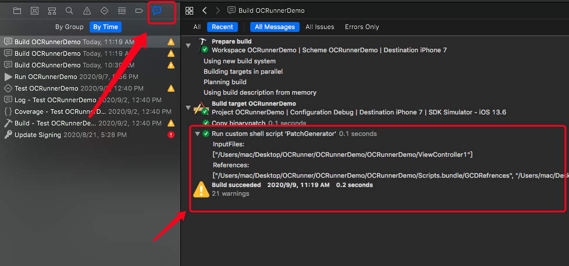The width and height of the screenshot is (569, 266).
Task: Select the Build - Test OCRunnerDemo report
Action: 90,123
